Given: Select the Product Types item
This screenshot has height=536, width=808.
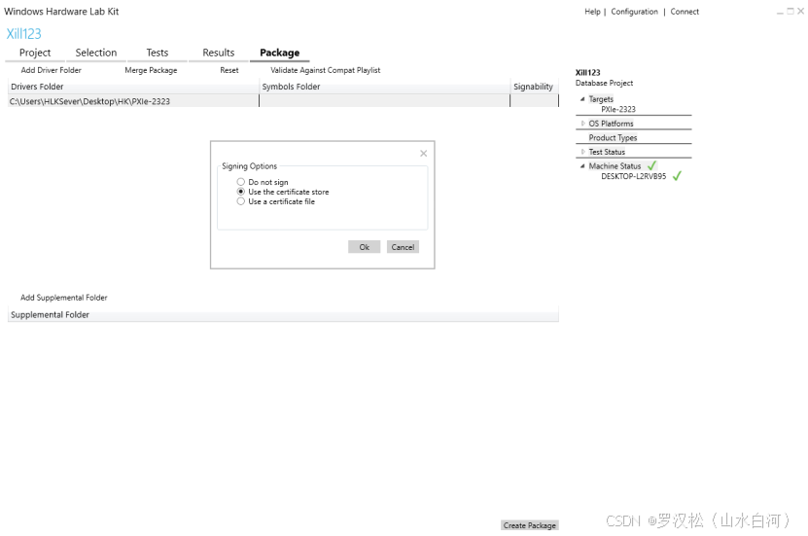Looking at the screenshot, I should point(613,137).
